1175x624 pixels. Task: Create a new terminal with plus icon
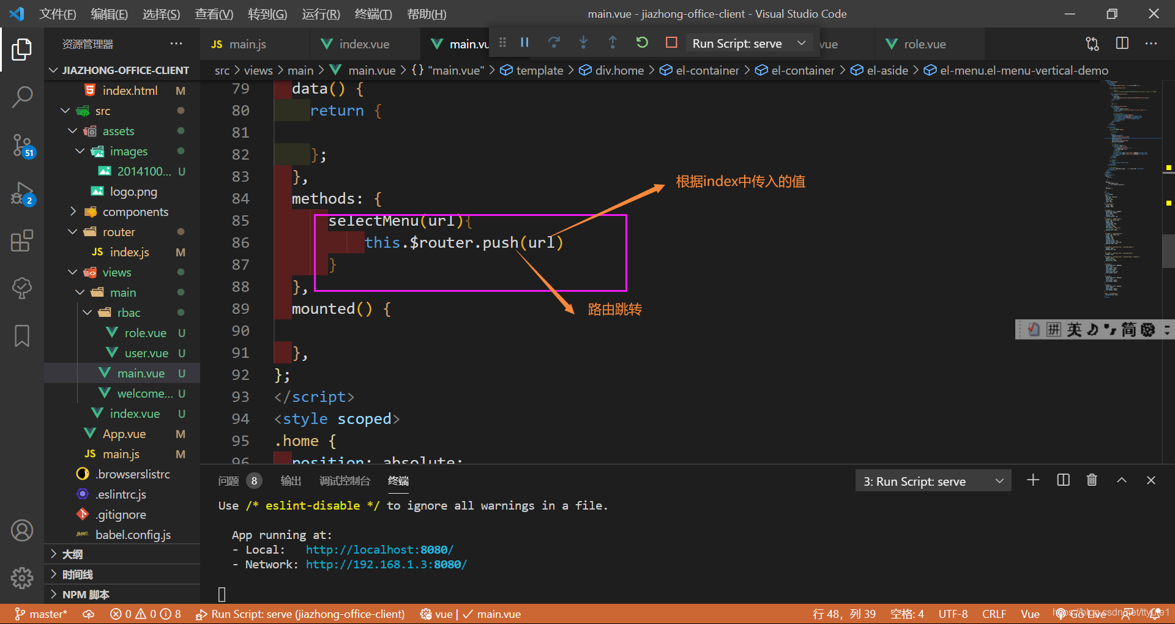pos(1033,480)
